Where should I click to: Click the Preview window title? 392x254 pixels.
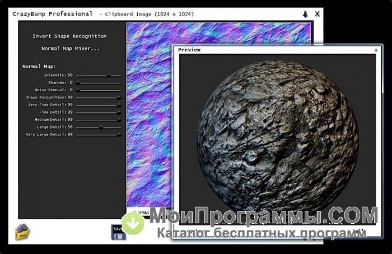189,50
